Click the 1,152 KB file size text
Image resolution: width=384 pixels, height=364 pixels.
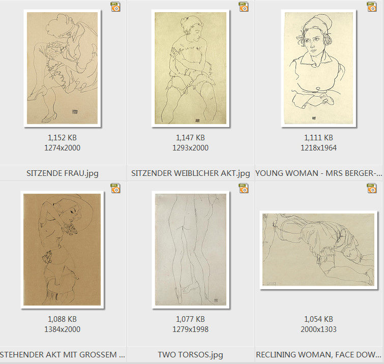[62, 138]
